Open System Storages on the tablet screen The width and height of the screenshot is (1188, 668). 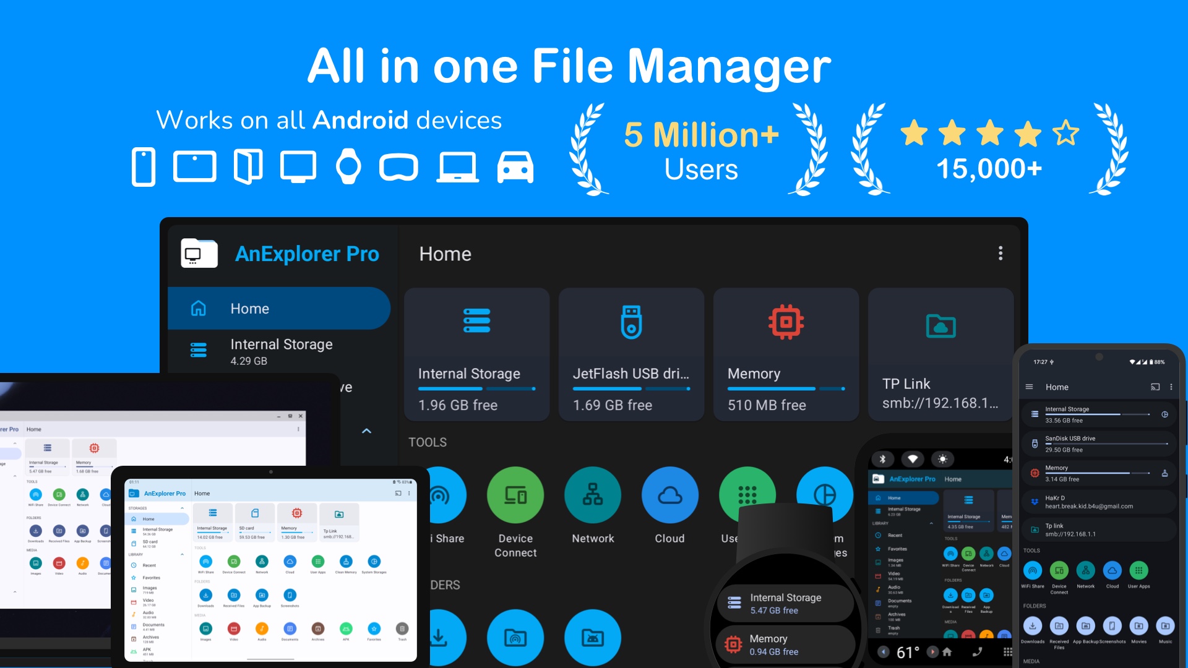pyautogui.click(x=374, y=562)
